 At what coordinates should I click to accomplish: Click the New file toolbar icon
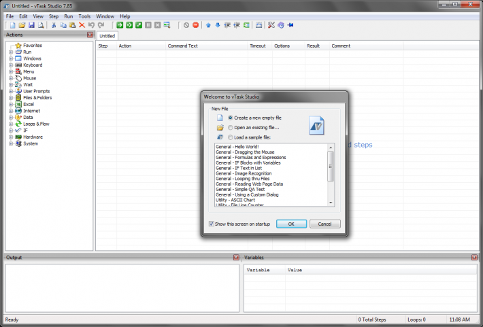pyautogui.click(x=13, y=25)
